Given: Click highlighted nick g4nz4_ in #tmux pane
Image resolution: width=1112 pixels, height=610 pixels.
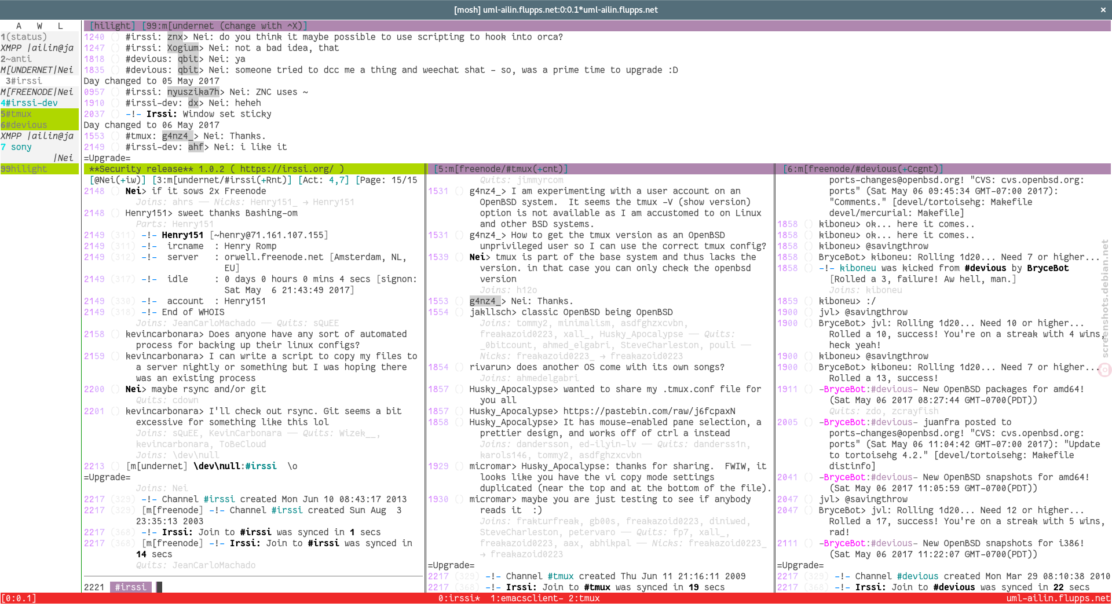Looking at the screenshot, I should pos(485,301).
